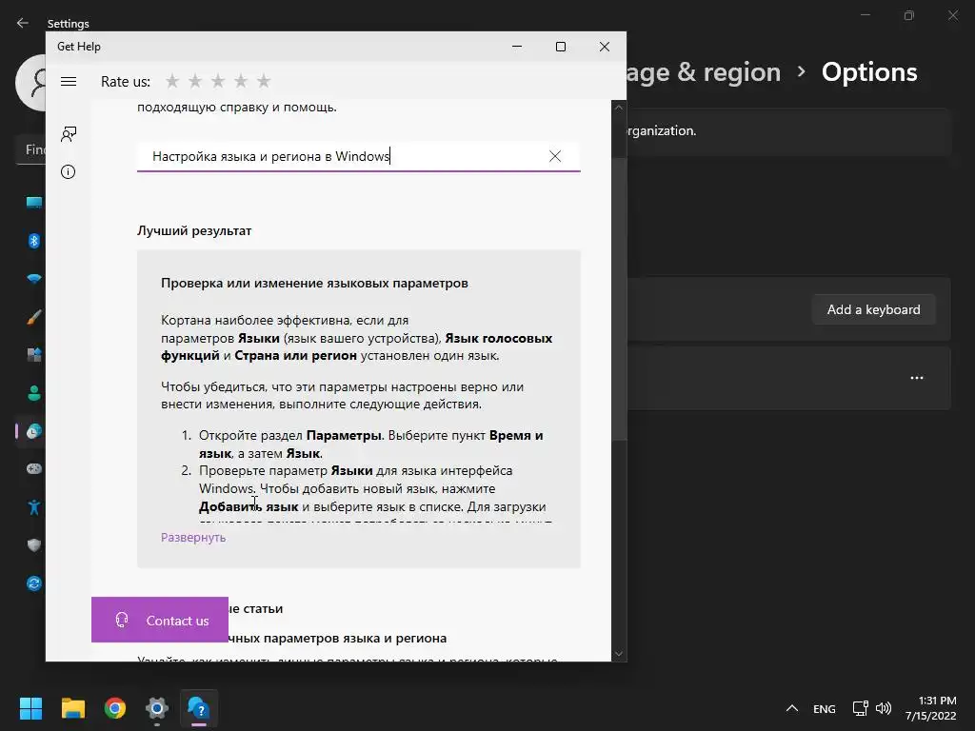This screenshot has width=975, height=731.
Task: Switch input language from ENG
Action: tap(825, 708)
